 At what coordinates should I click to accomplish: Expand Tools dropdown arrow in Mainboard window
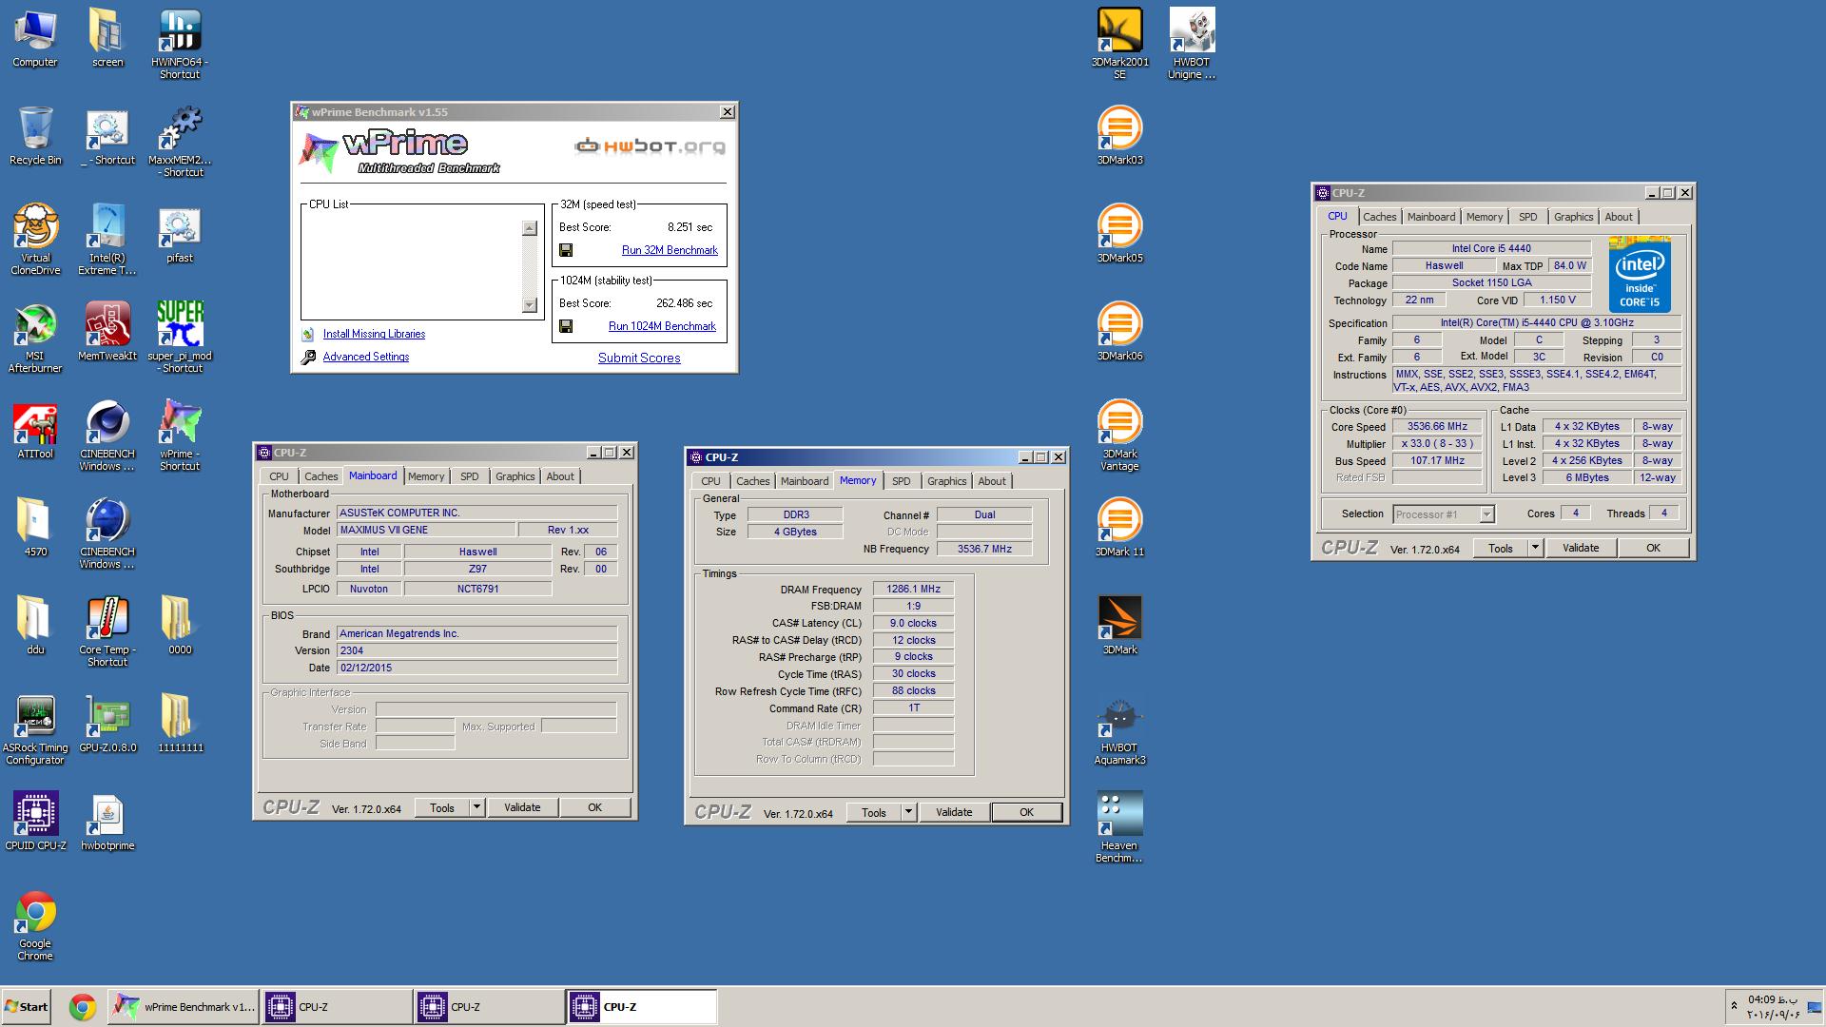point(476,807)
